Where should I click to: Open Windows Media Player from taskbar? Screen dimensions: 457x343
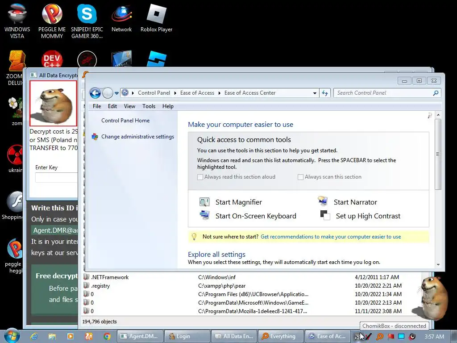click(x=70, y=336)
